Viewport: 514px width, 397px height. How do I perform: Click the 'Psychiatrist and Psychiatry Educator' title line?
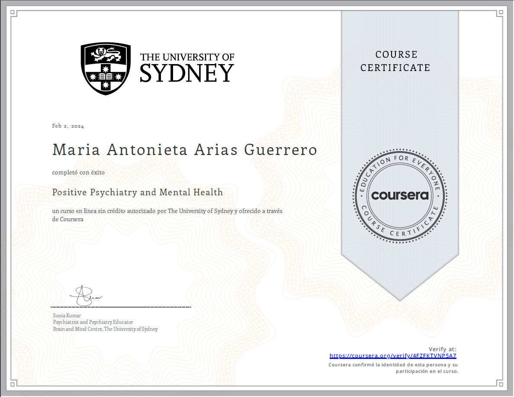93,322
